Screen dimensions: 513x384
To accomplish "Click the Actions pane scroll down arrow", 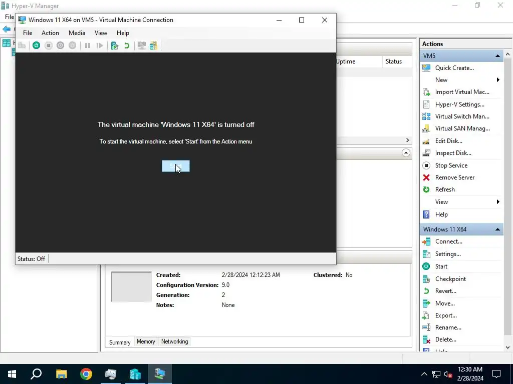I will (508, 347).
